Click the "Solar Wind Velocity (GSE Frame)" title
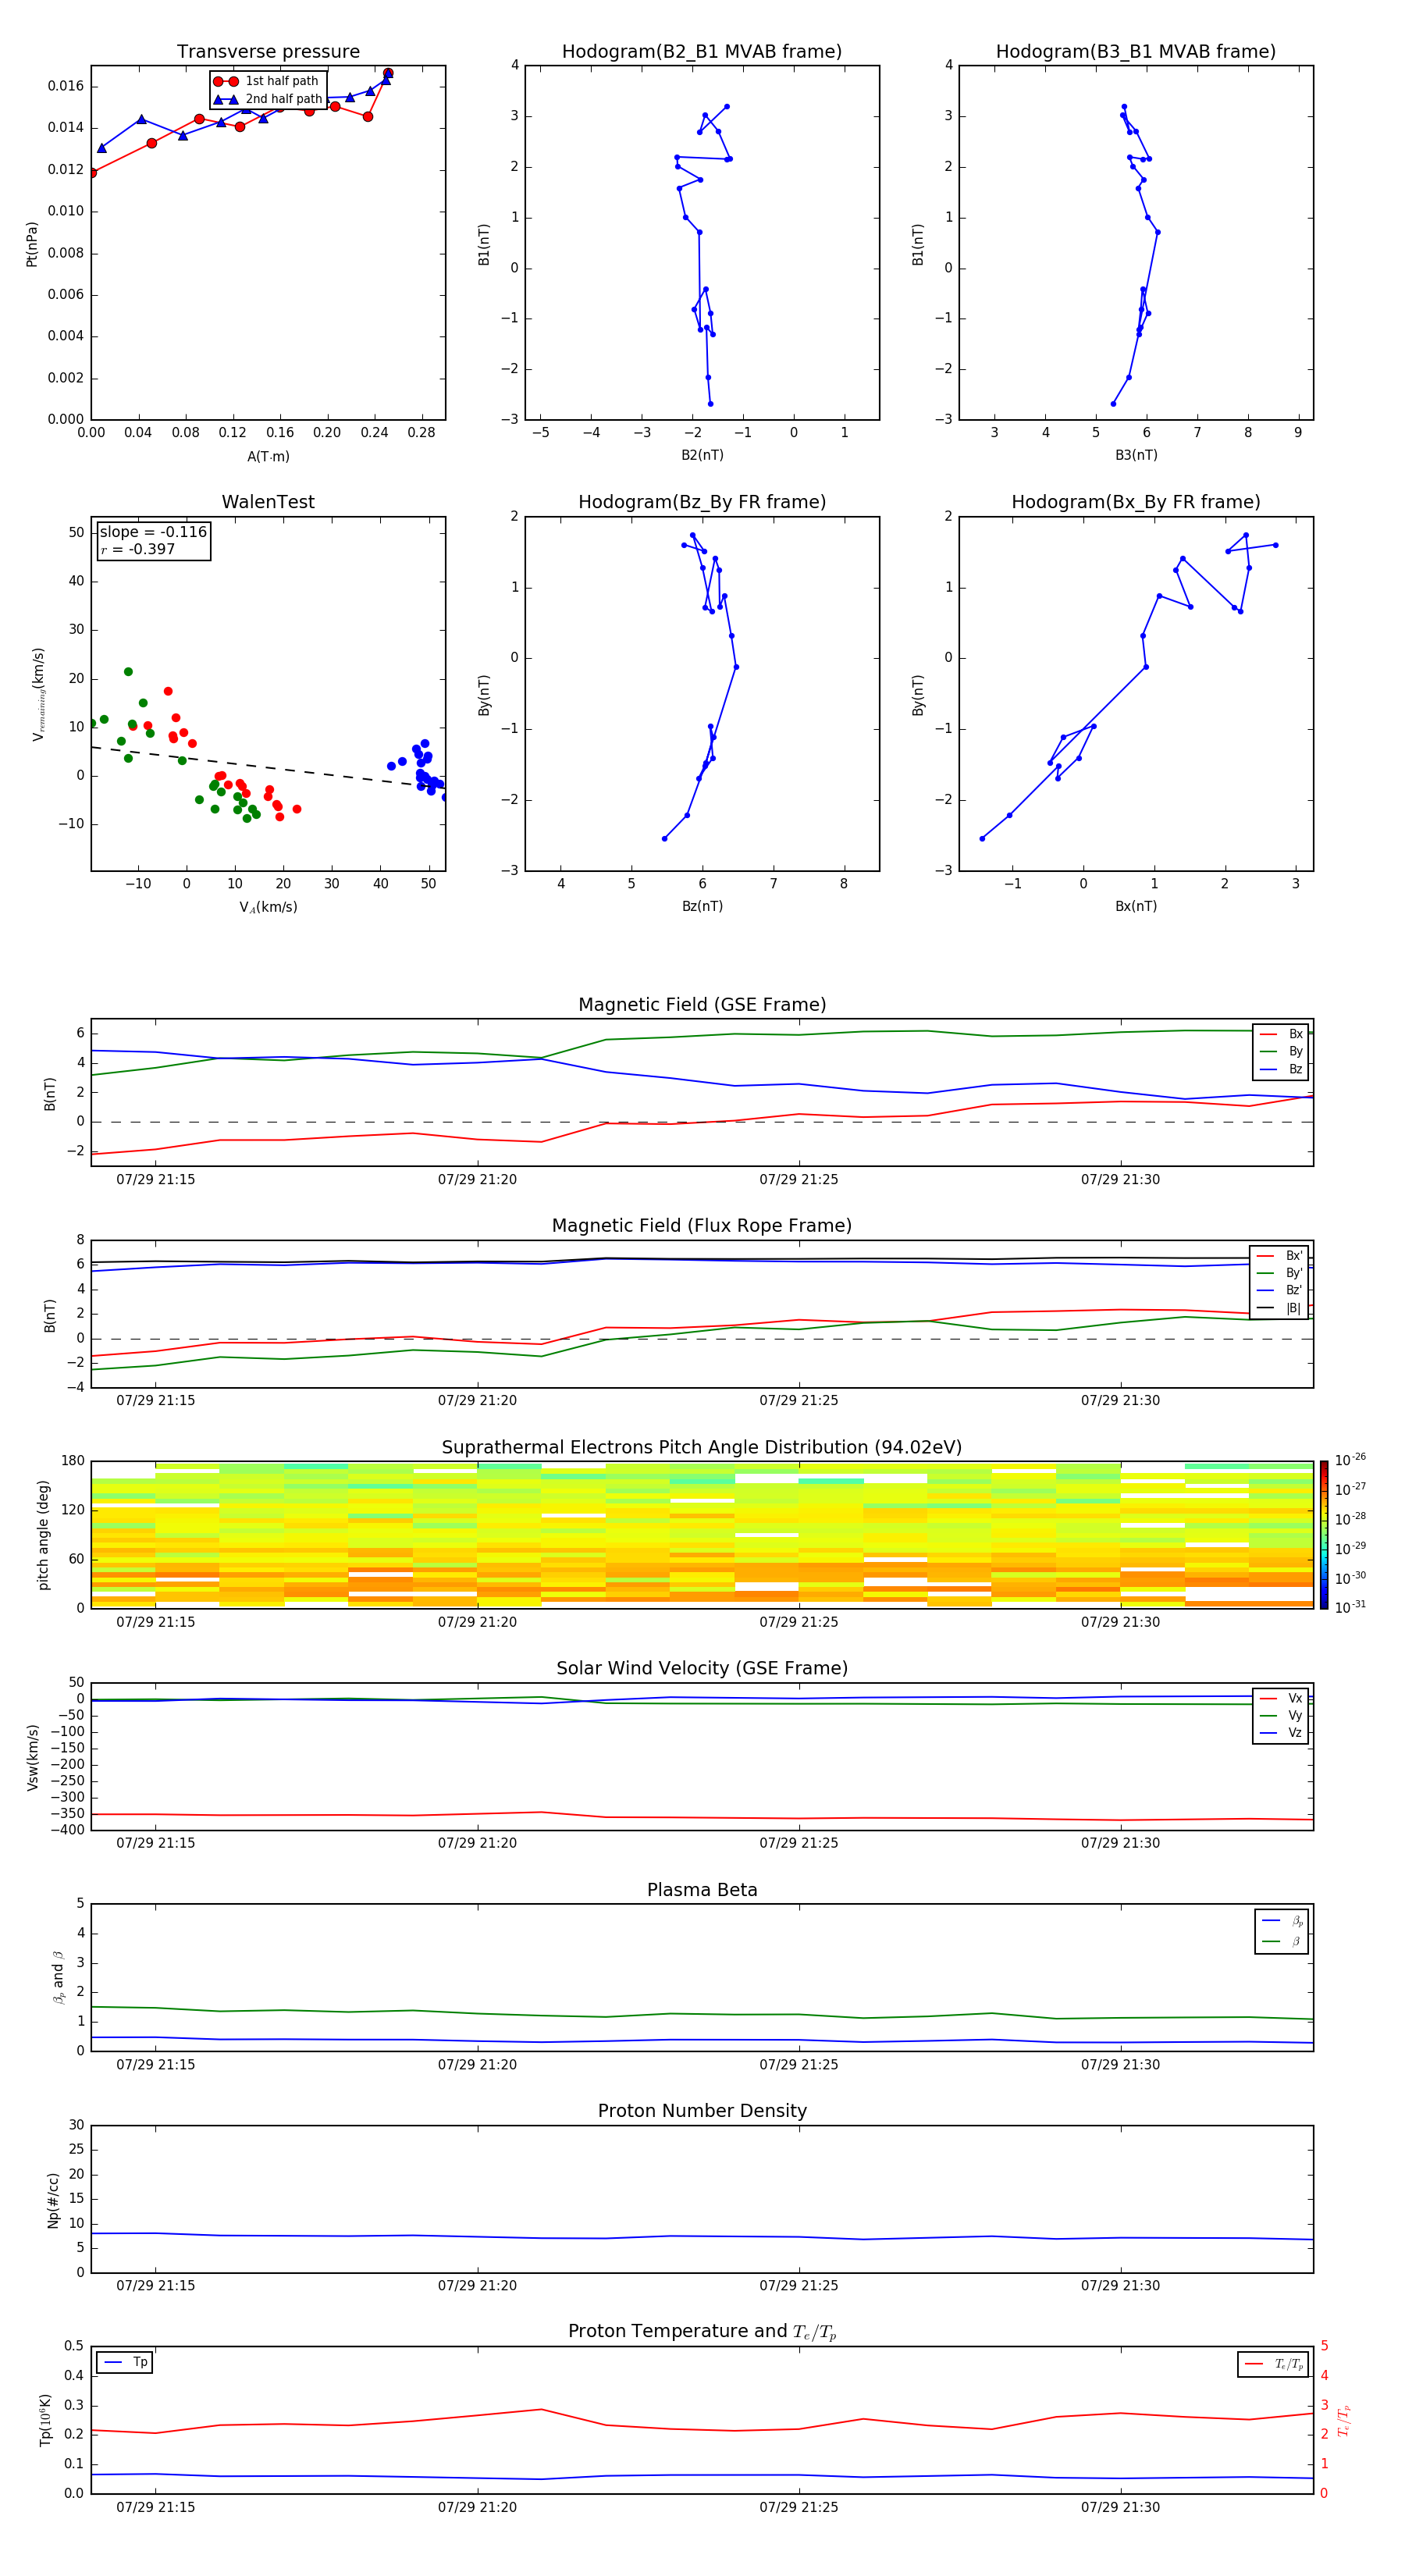The width and height of the screenshot is (1405, 2576). pos(702,1669)
